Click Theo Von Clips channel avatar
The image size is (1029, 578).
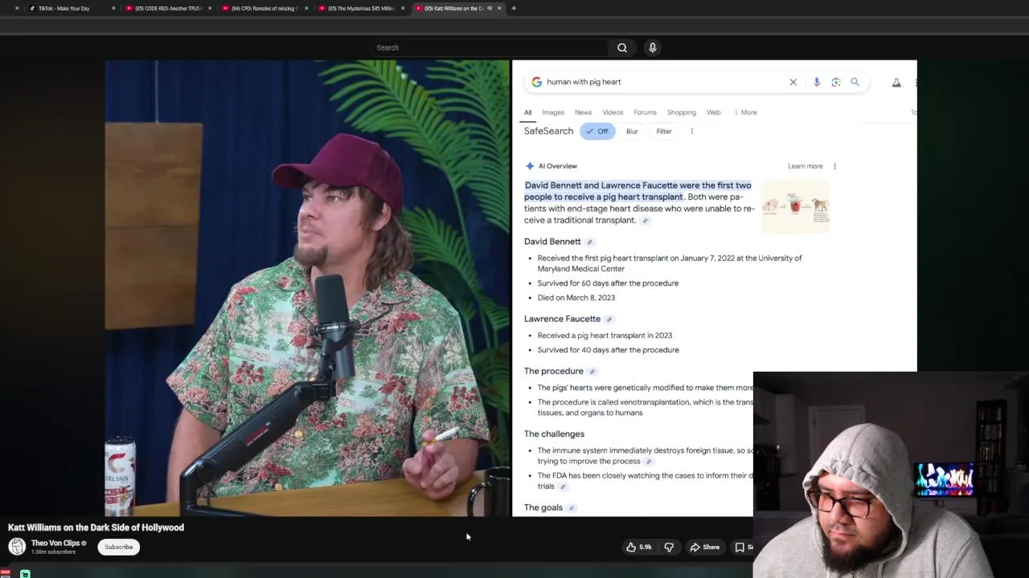(x=17, y=546)
